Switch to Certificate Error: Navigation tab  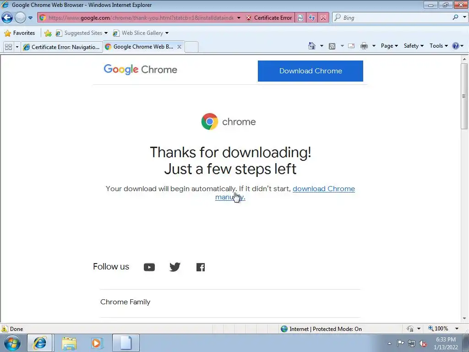coord(62,47)
